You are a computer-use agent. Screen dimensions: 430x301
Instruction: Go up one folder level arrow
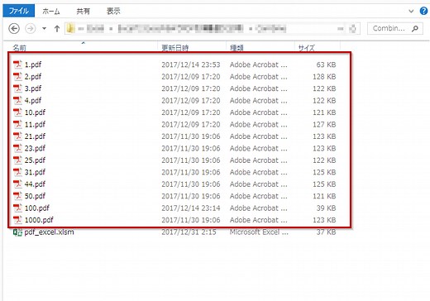(x=57, y=28)
